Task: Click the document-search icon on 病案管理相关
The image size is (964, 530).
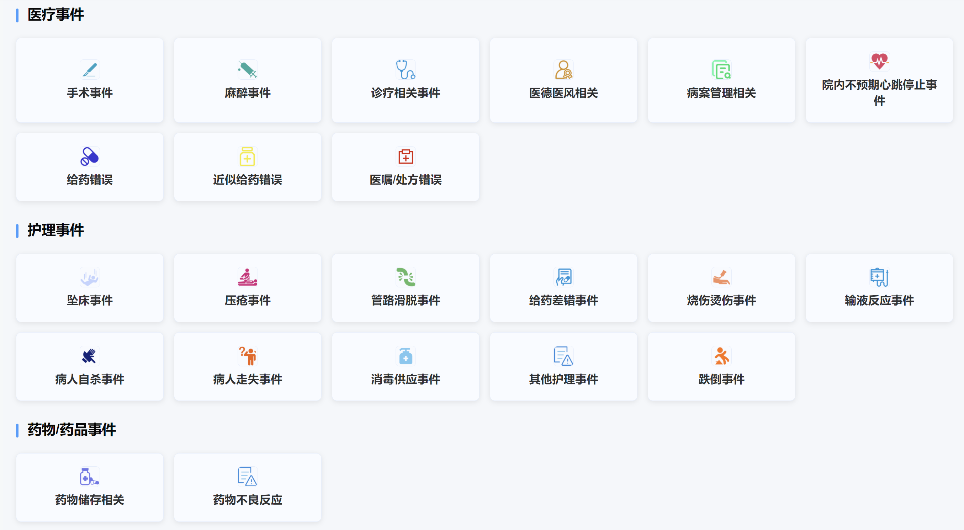Action: (721, 69)
